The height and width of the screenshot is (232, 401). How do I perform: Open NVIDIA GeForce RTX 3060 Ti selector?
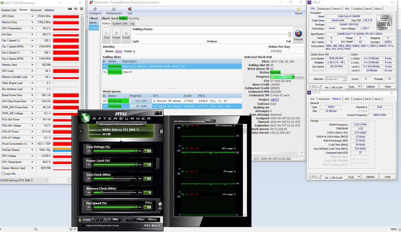pos(24,180)
